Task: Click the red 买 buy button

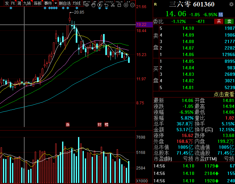Action: pos(219,21)
